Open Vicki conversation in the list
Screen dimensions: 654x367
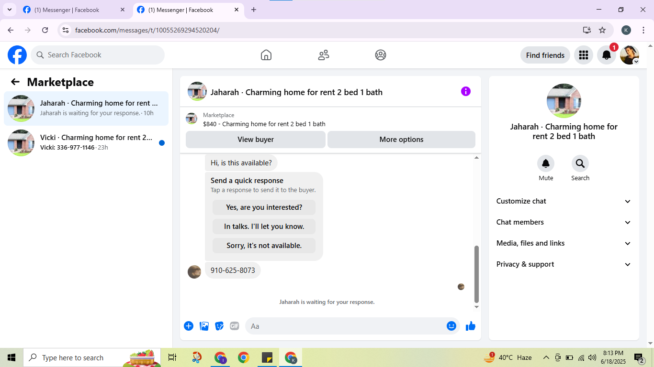tap(86, 143)
